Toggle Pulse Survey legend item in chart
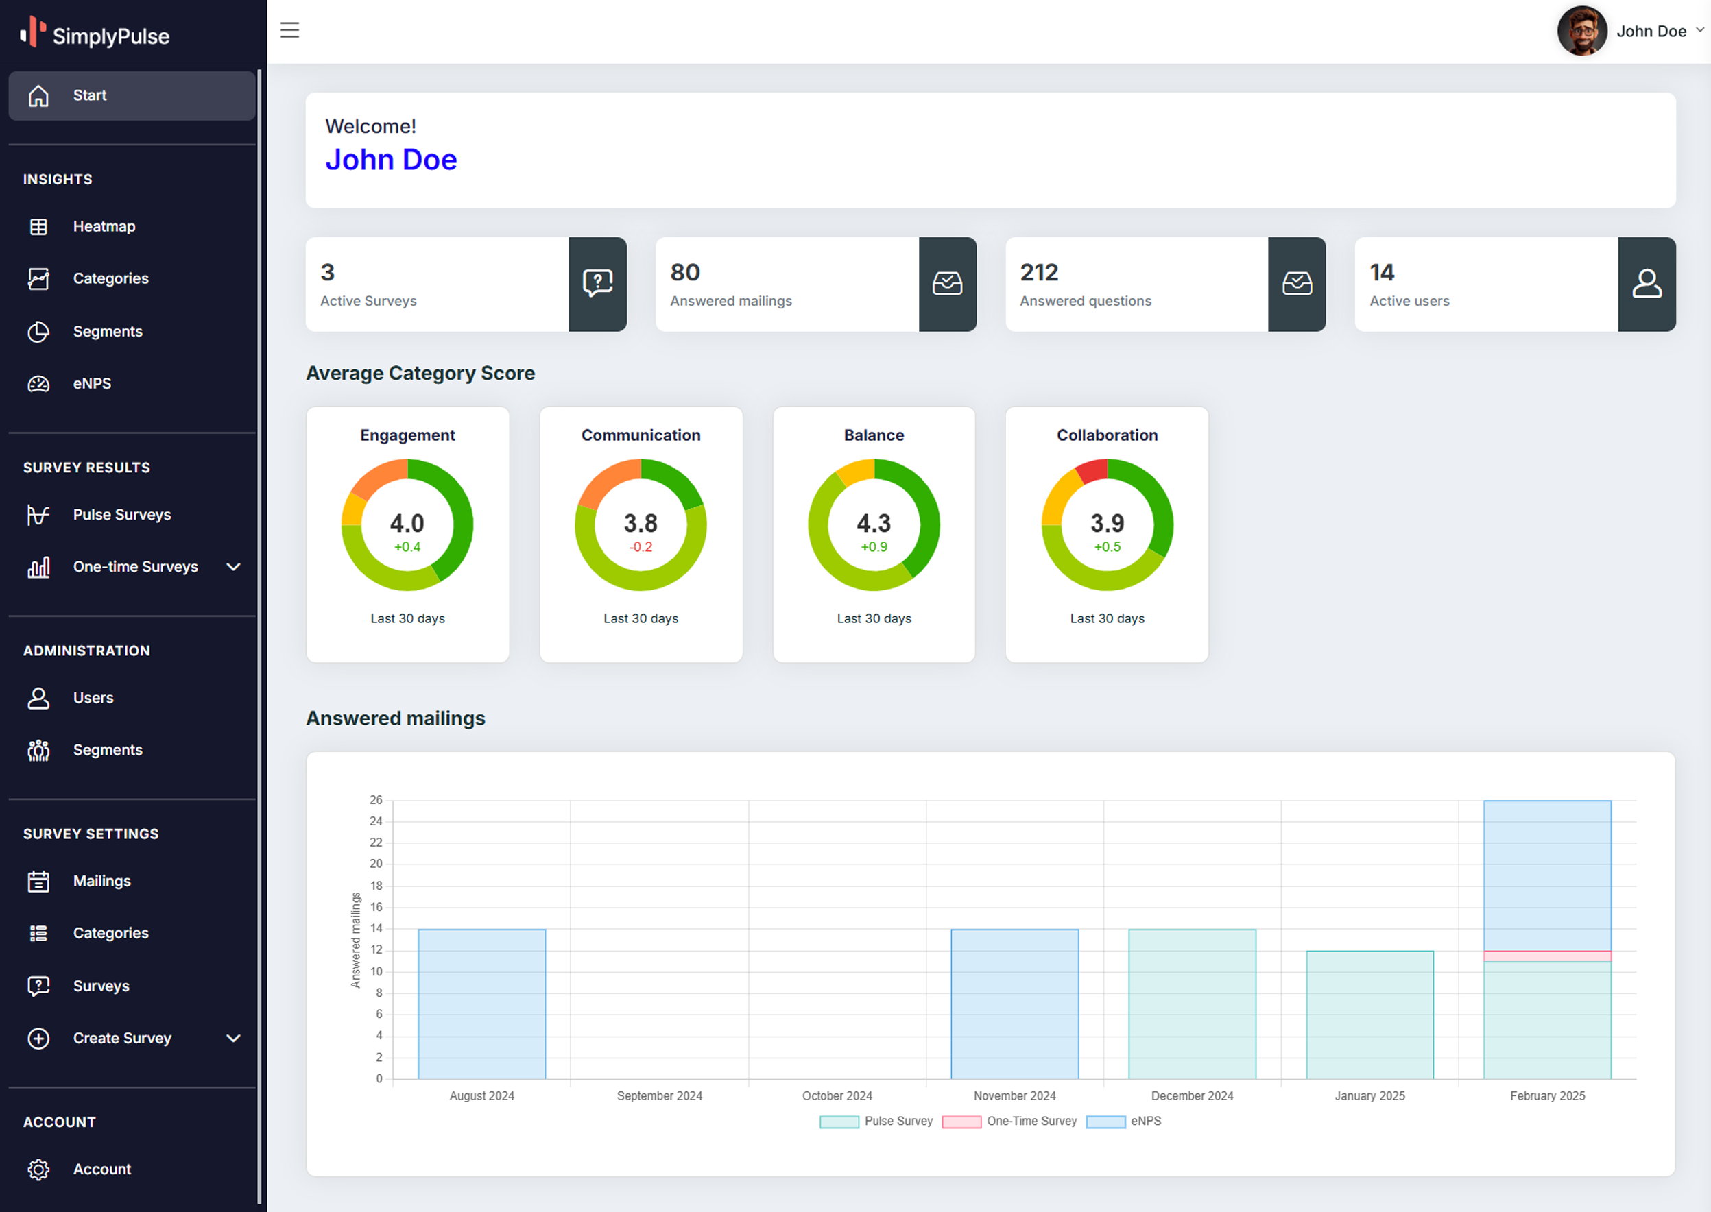The height and width of the screenshot is (1212, 1711). pyautogui.click(x=876, y=1122)
